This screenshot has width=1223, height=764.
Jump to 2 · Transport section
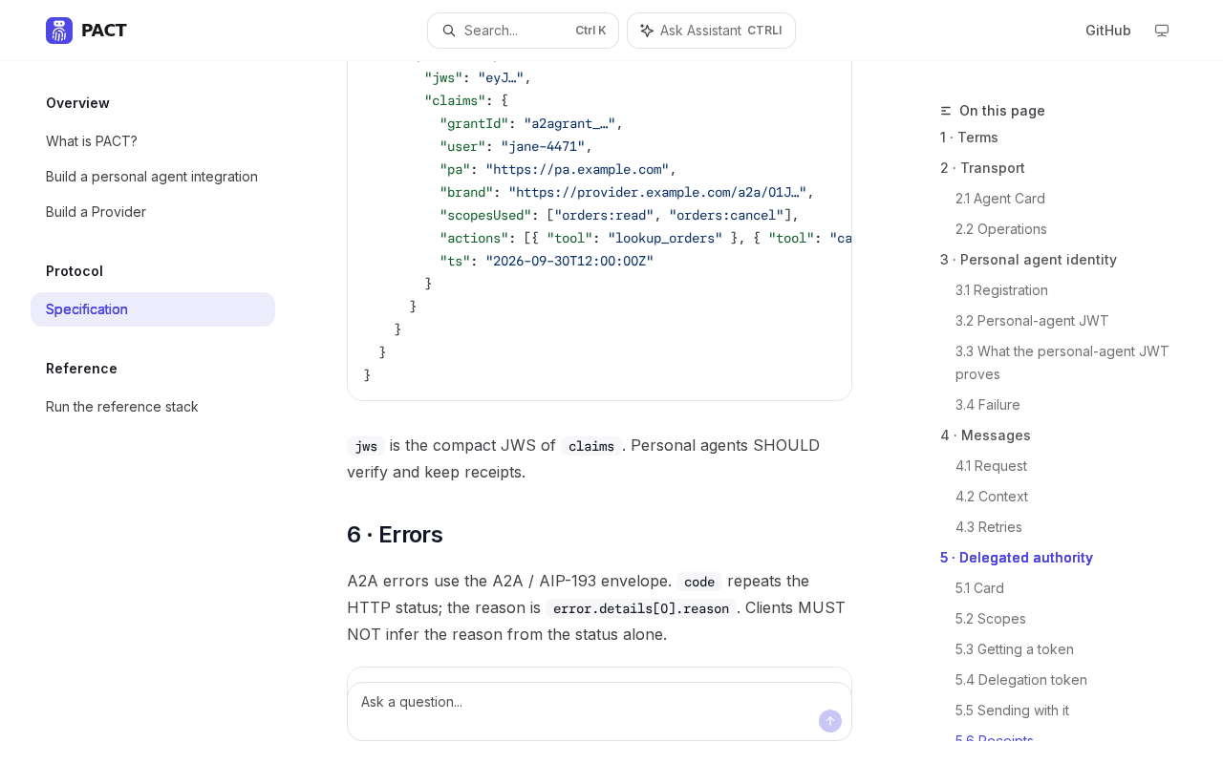pos(982,168)
